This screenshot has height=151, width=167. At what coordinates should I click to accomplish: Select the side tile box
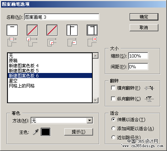click(x=12, y=30)
